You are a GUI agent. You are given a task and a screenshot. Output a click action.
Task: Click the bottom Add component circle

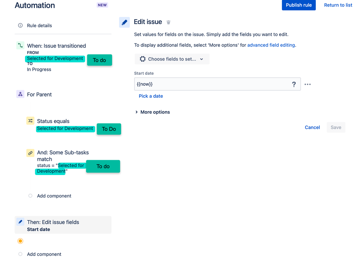pos(20,254)
